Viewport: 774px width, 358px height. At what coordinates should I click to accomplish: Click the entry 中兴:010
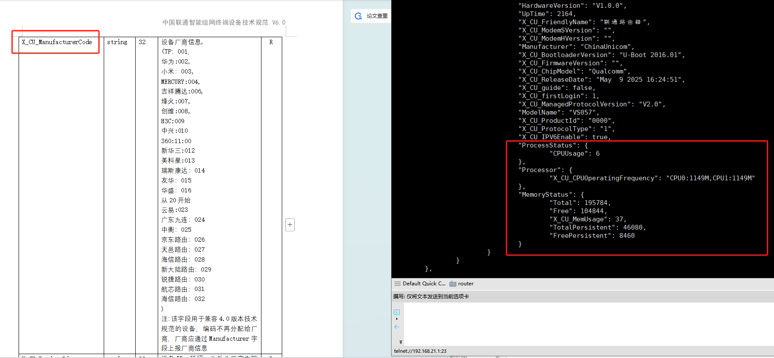(175, 131)
